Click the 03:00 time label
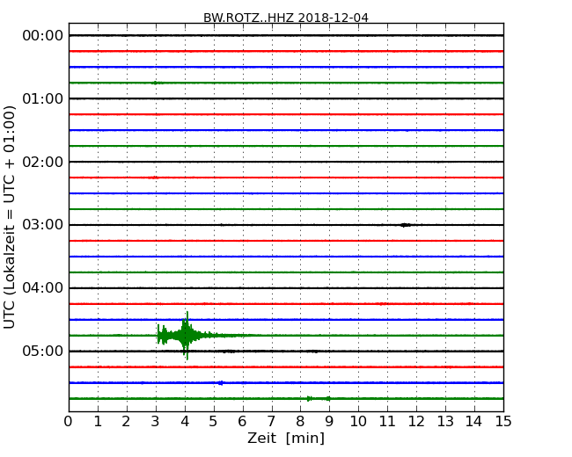 (x=43, y=225)
